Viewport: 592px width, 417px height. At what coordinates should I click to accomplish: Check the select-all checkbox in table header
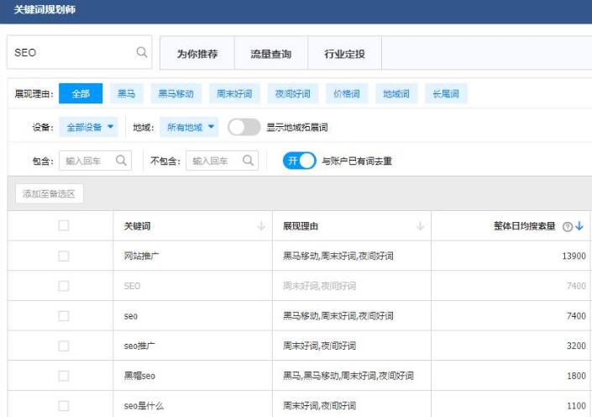tap(64, 225)
